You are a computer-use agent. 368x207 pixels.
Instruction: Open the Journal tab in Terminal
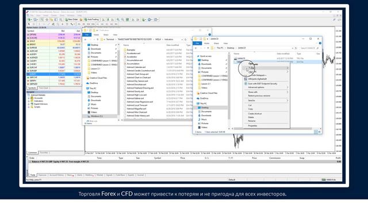(140, 175)
